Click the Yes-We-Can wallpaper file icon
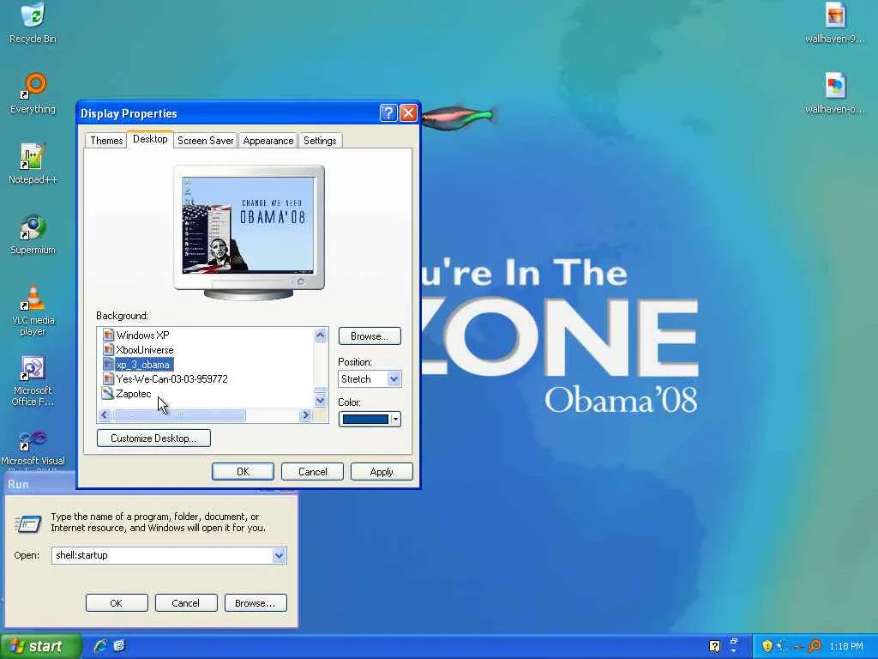The image size is (878, 659). [108, 378]
